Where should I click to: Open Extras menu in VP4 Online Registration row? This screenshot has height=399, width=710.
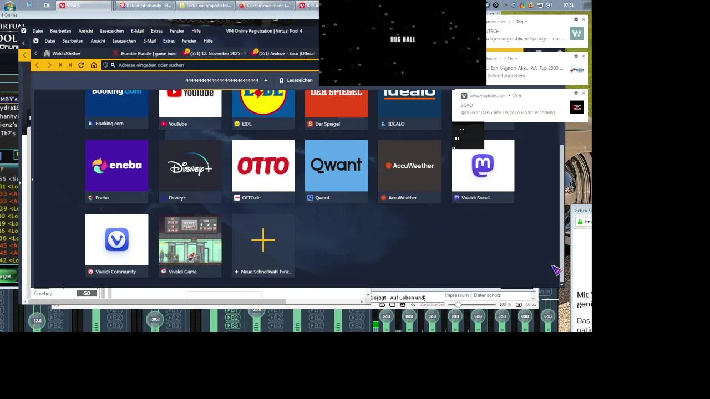pos(156,31)
